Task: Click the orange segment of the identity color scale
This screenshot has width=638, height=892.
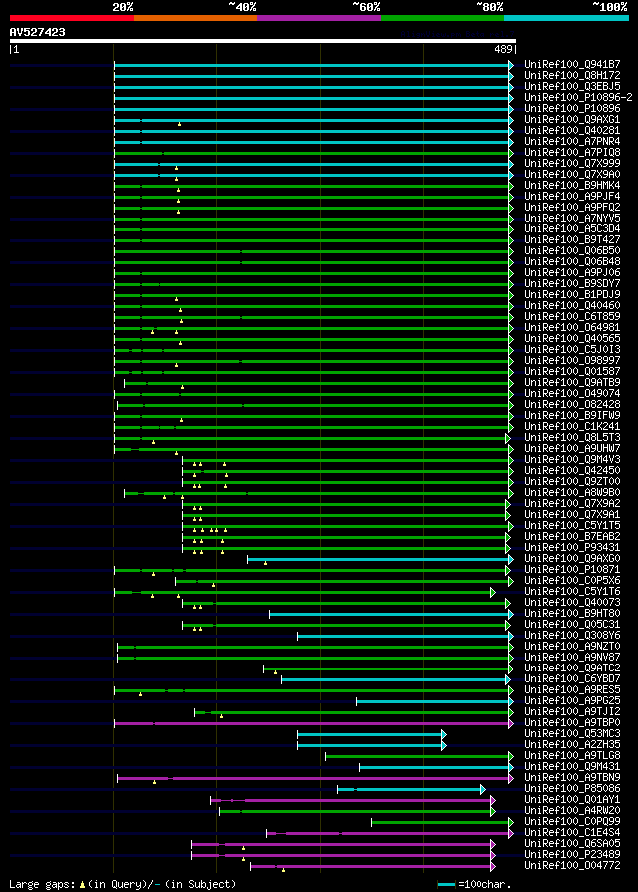Action: point(195,18)
